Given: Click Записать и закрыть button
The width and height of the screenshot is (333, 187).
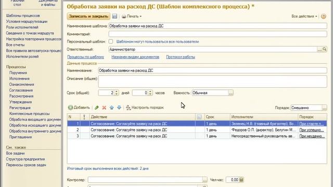Looking at the screenshot, I should click(x=88, y=16).
